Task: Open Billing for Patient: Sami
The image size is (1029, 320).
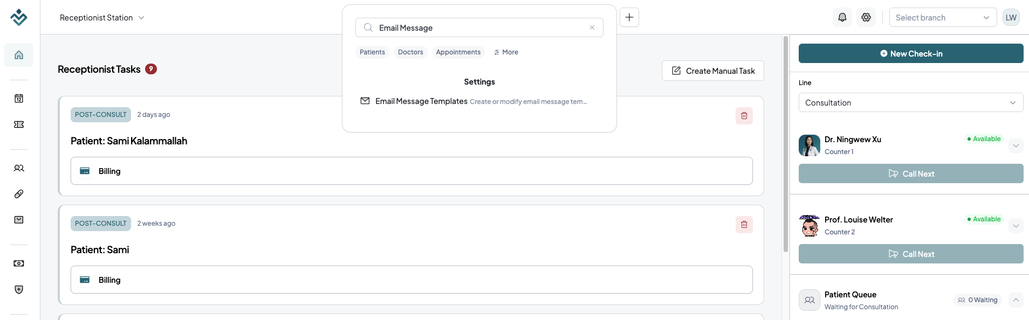Action: (x=411, y=280)
